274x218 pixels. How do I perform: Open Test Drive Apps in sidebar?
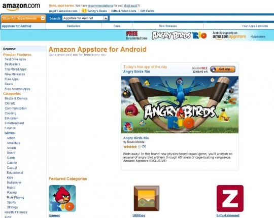tap(15, 59)
